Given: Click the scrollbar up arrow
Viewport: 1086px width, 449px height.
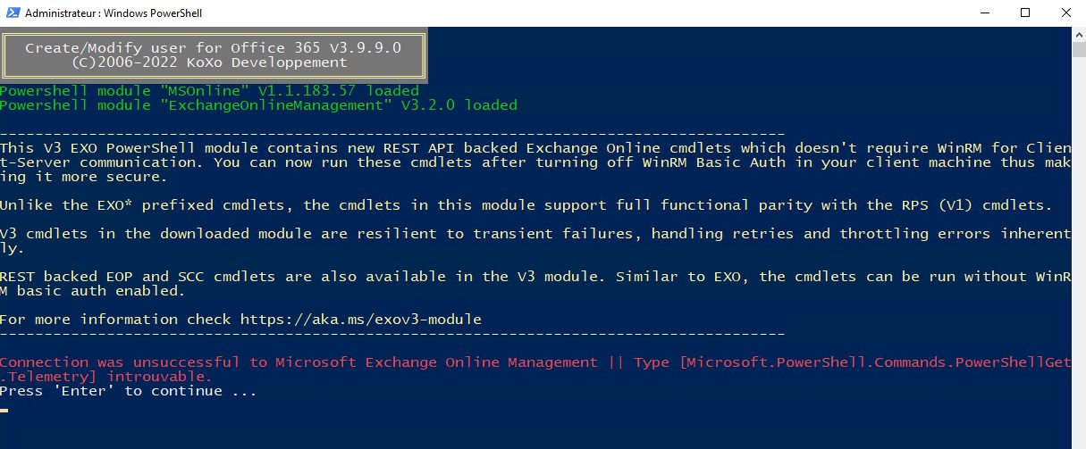Looking at the screenshot, I should 1079,34.
